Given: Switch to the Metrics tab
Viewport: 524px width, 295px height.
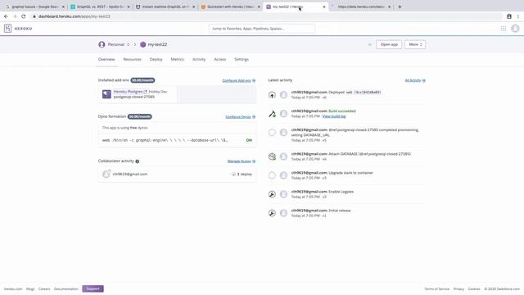Looking at the screenshot, I should [178, 59].
